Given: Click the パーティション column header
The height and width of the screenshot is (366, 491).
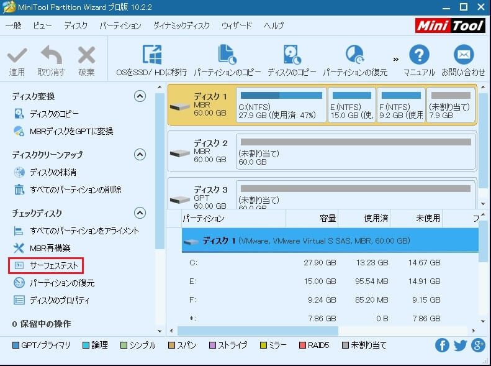Looking at the screenshot, I should 233,218.
